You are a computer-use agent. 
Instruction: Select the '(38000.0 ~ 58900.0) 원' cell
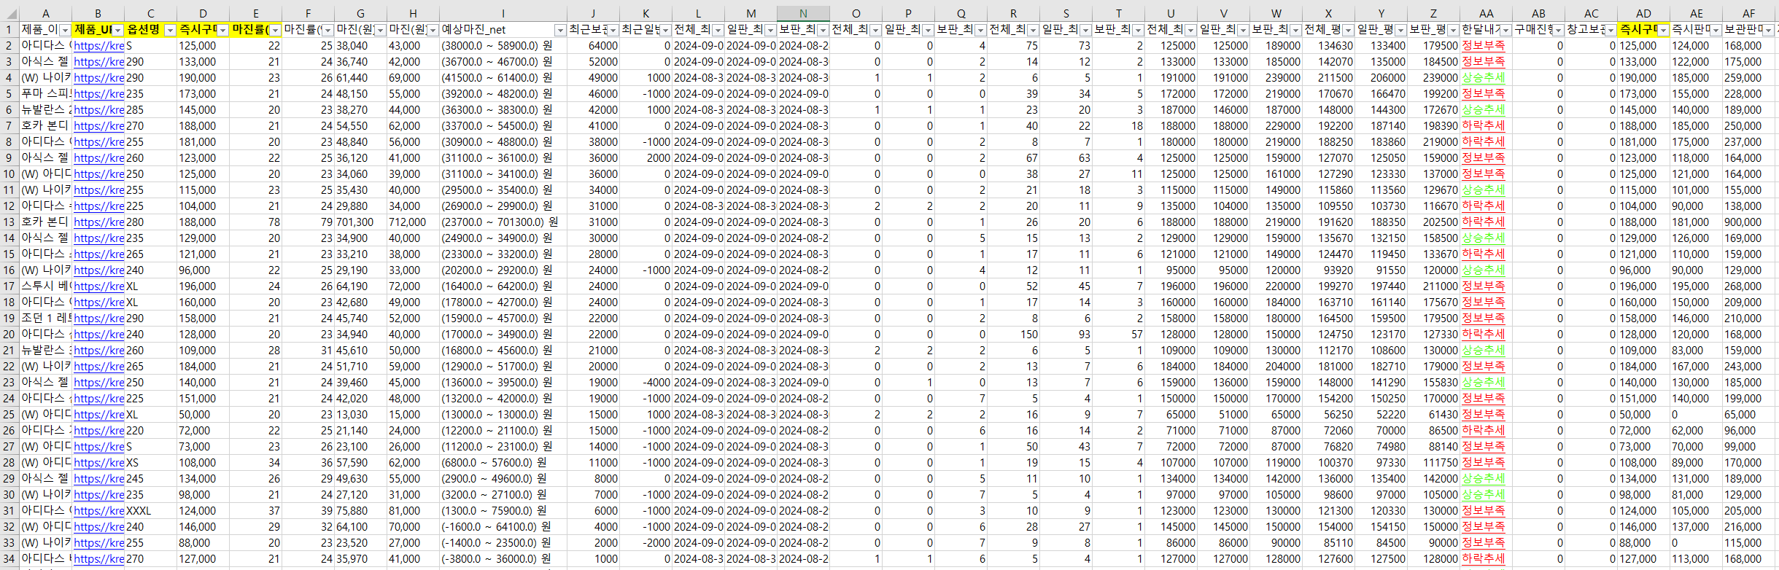point(503,46)
